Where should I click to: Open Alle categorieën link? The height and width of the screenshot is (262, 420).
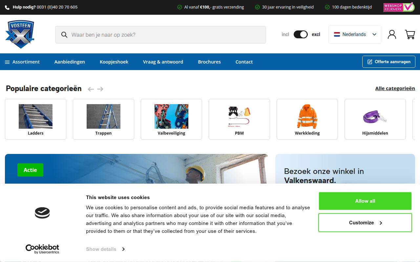point(395,88)
